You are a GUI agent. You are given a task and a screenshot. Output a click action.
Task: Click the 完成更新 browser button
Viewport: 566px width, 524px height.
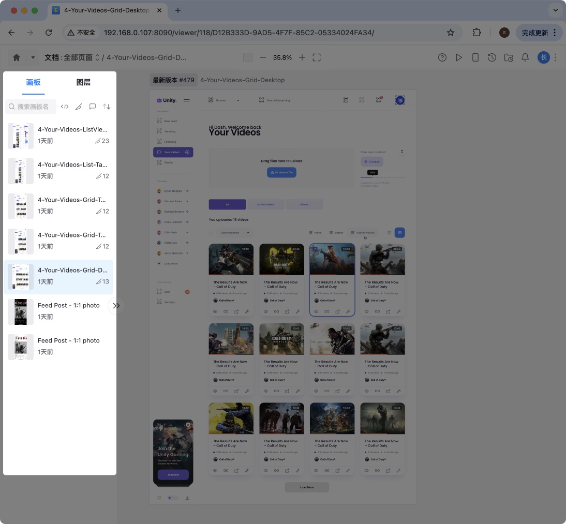point(539,33)
